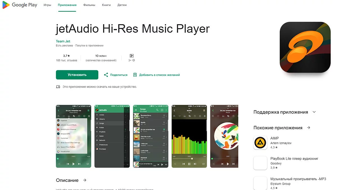Click the AIMP app icon
Viewport: 338px width, 190px height.
pos(260,143)
